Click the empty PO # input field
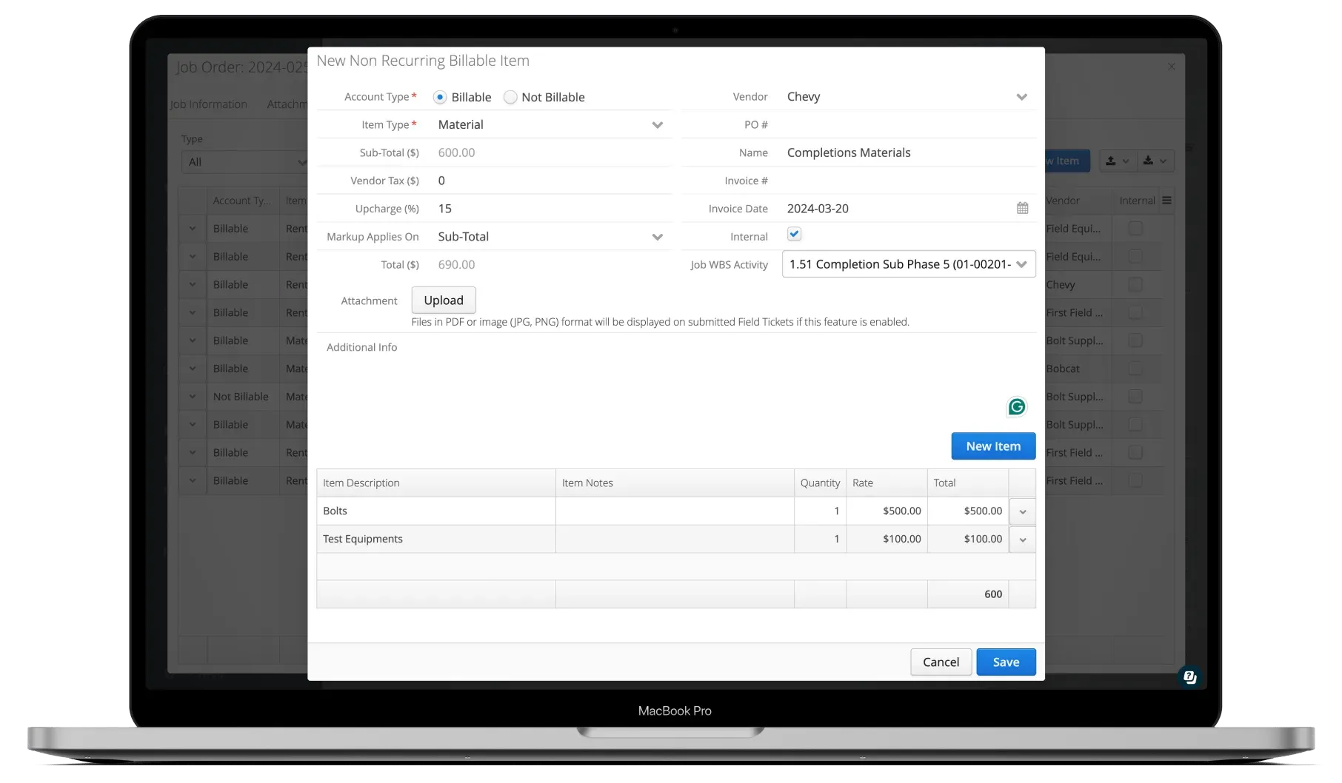 (x=889, y=124)
